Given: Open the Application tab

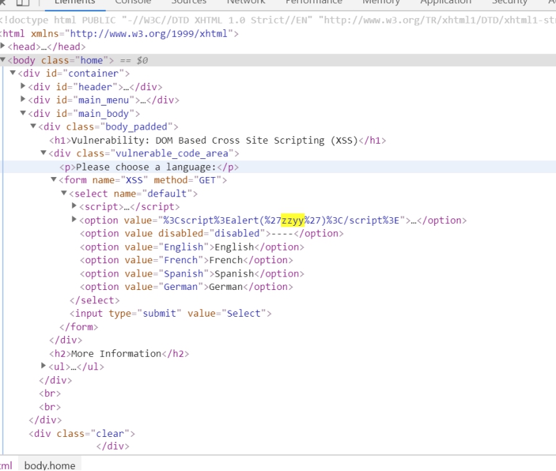Looking at the screenshot, I should [446, 2].
